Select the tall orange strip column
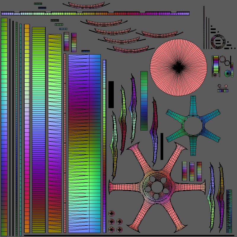The image size is (237, 237). tap(27, 127)
